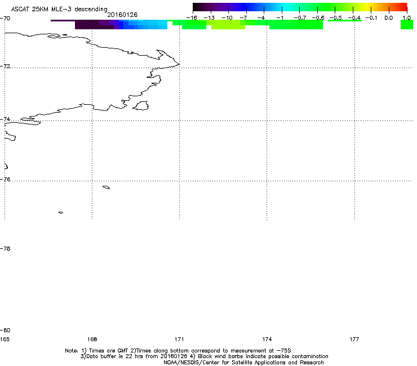Click the small island outline just below latitude -76
Screen dimensions: 417x366
click(x=106, y=188)
